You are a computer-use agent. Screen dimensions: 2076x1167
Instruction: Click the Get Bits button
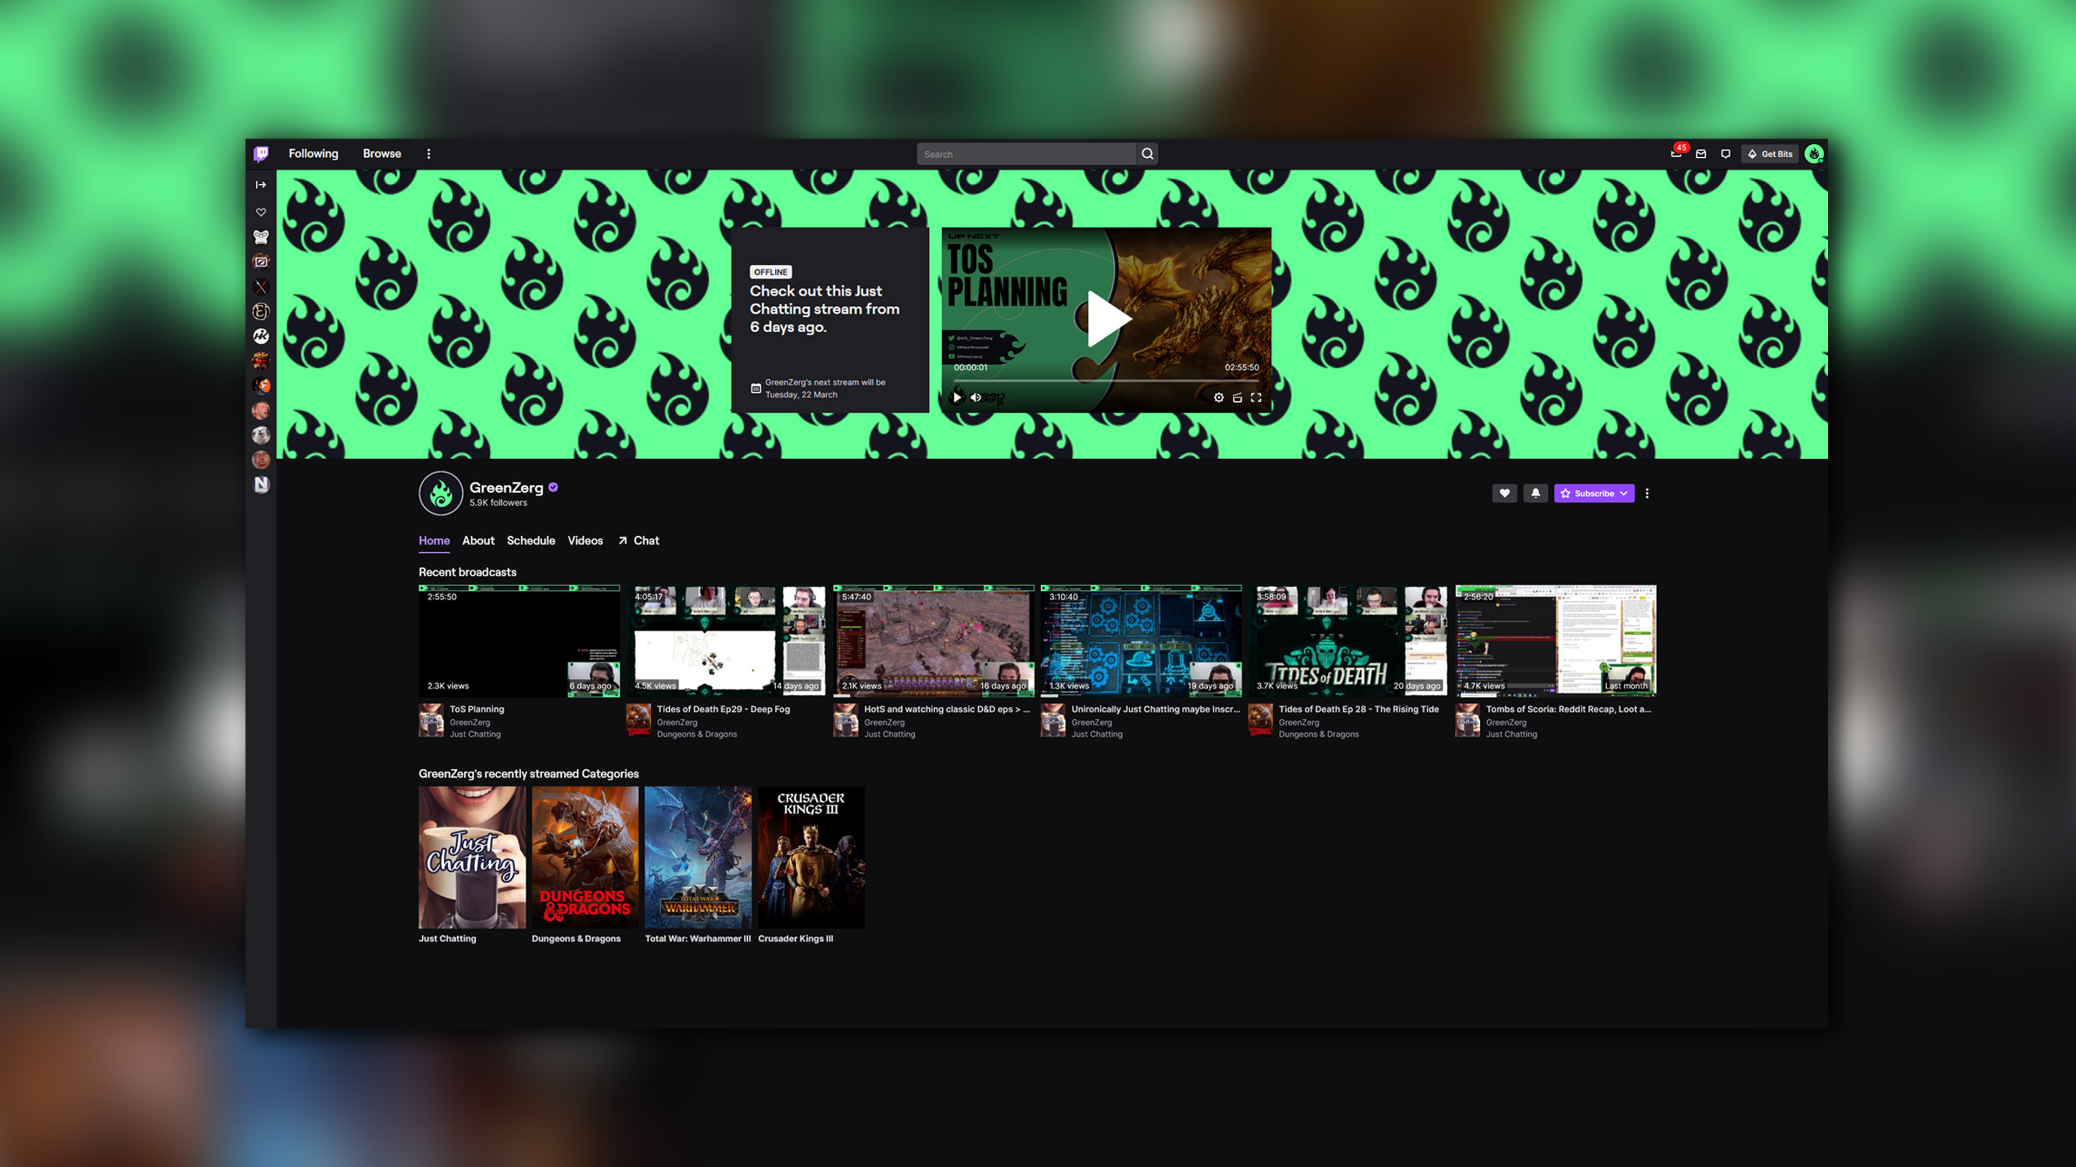[x=1770, y=154]
